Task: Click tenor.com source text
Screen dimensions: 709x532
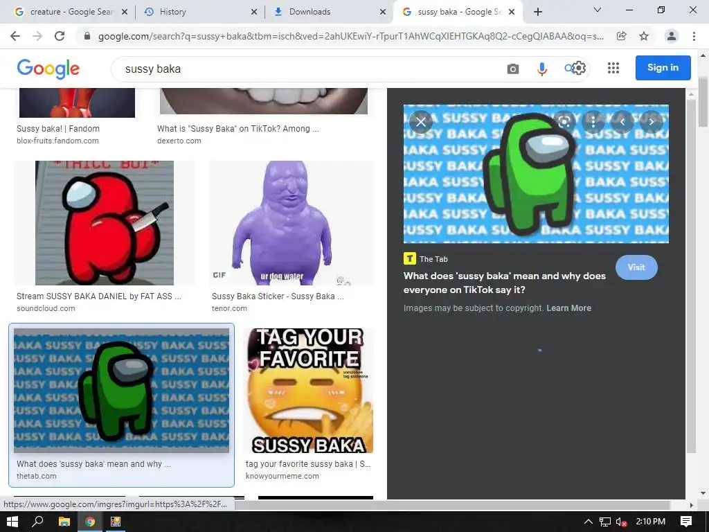Action: (x=229, y=308)
